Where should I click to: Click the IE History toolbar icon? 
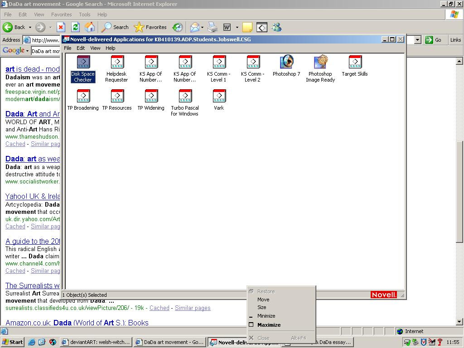pos(178,28)
